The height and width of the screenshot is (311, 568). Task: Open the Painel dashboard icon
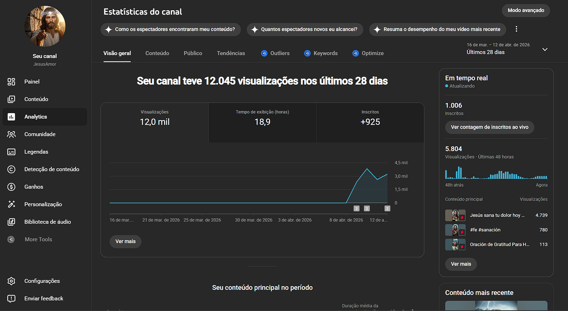(11, 82)
